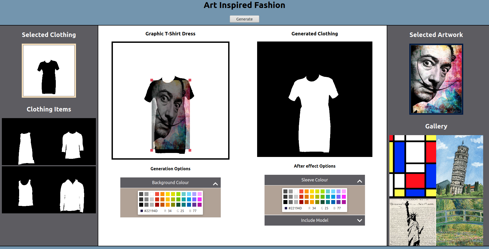489x249 pixels.
Task: Choose the Monet bridge painting in Gallery
Action: (x=460, y=222)
